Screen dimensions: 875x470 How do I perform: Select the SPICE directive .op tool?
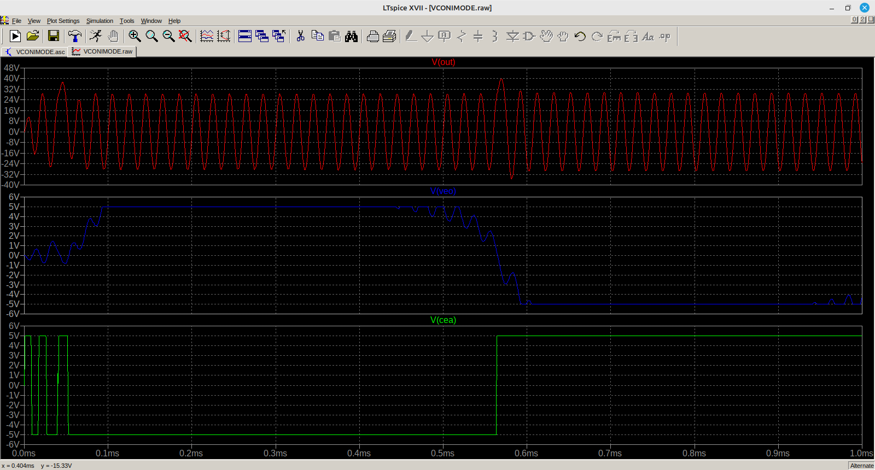pos(665,37)
